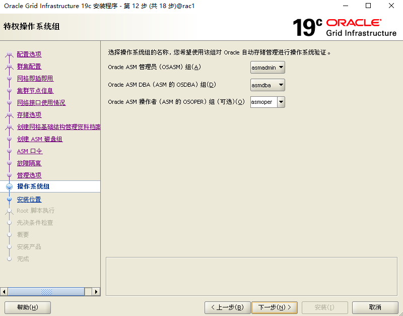The width and height of the screenshot is (403, 316).
Task: Navigate to the 网络接口使用情况 step
Action: tap(41, 103)
